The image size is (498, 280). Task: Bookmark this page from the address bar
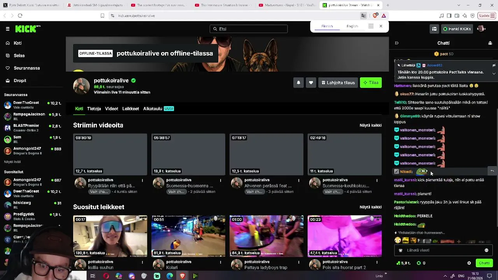(x=102, y=16)
